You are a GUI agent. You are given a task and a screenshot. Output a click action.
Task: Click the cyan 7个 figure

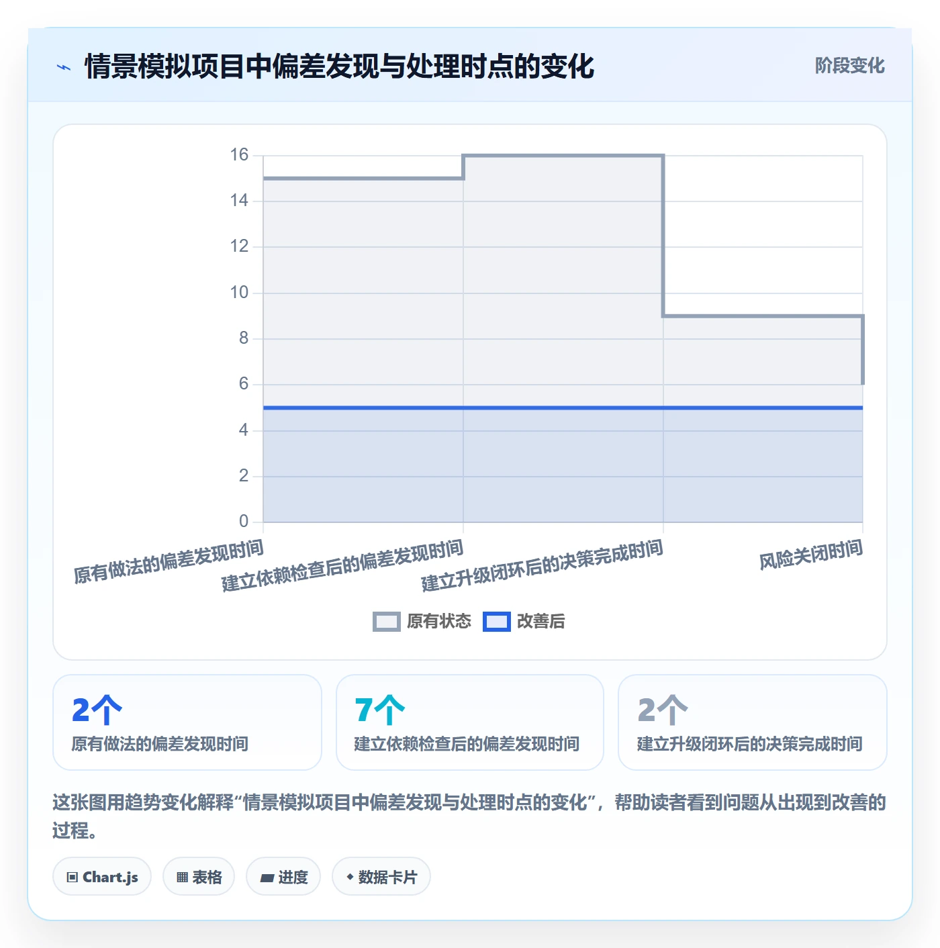380,710
